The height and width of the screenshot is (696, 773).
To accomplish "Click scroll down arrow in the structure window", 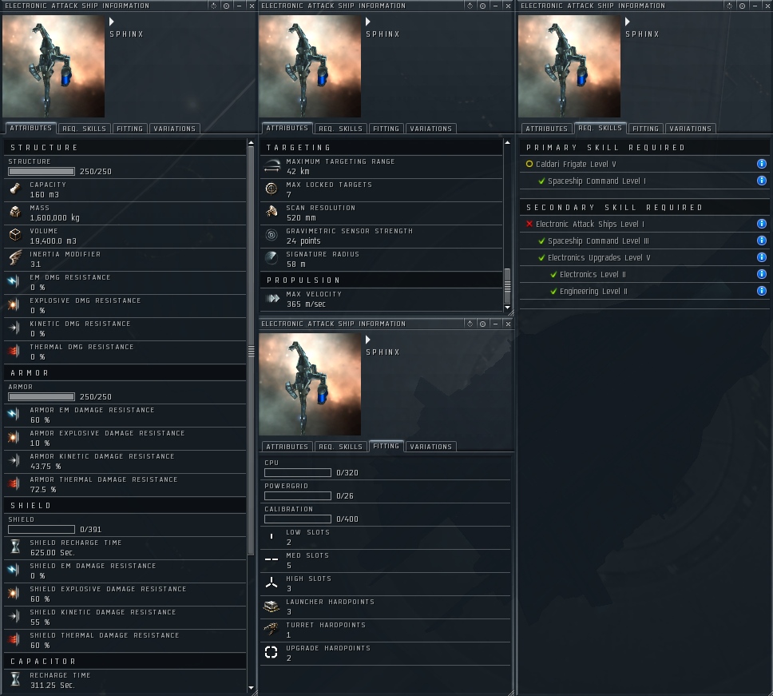I will pyautogui.click(x=251, y=687).
